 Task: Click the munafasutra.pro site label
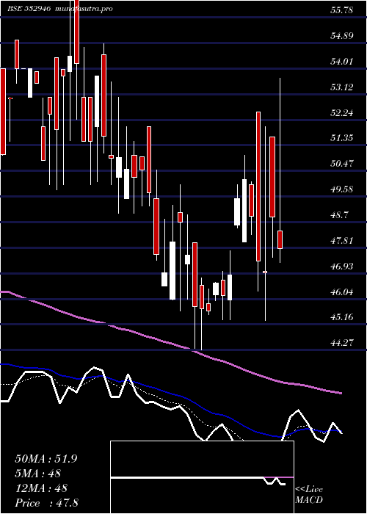point(84,9)
